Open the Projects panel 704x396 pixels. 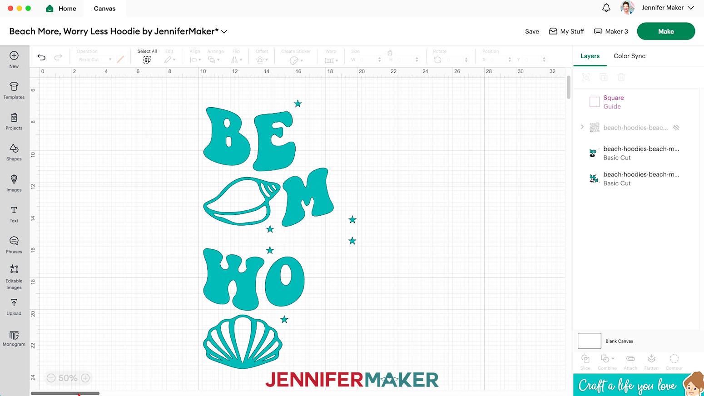14,121
